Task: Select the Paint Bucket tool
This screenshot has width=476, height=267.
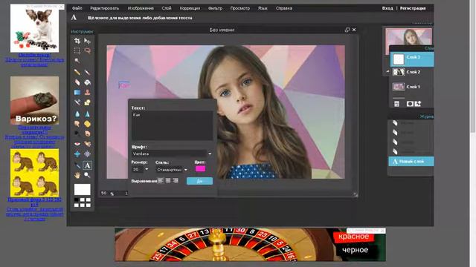Action: coord(88,82)
